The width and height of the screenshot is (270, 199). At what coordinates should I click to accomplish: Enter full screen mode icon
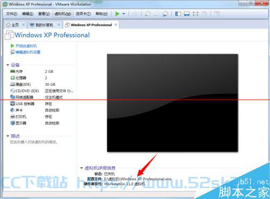[195, 14]
